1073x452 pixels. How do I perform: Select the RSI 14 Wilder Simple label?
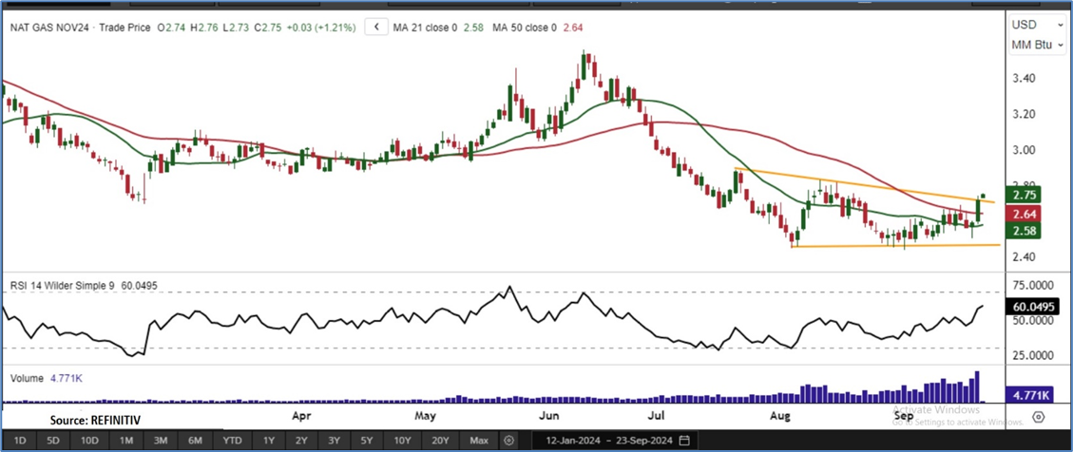point(61,285)
